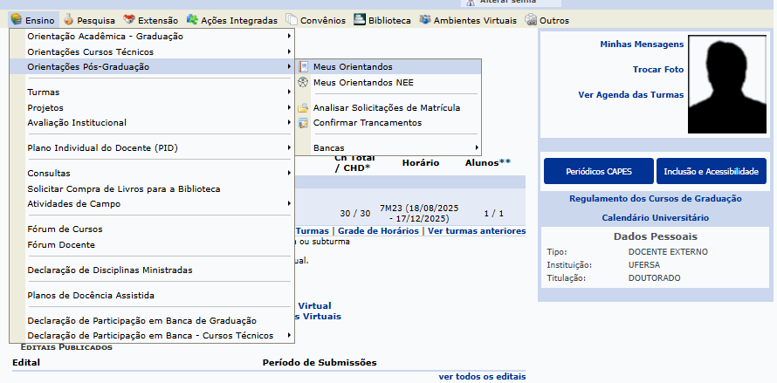Click the Ações Integradas puzzle icon
Screen dimensions: 777x383
[x=193, y=19]
